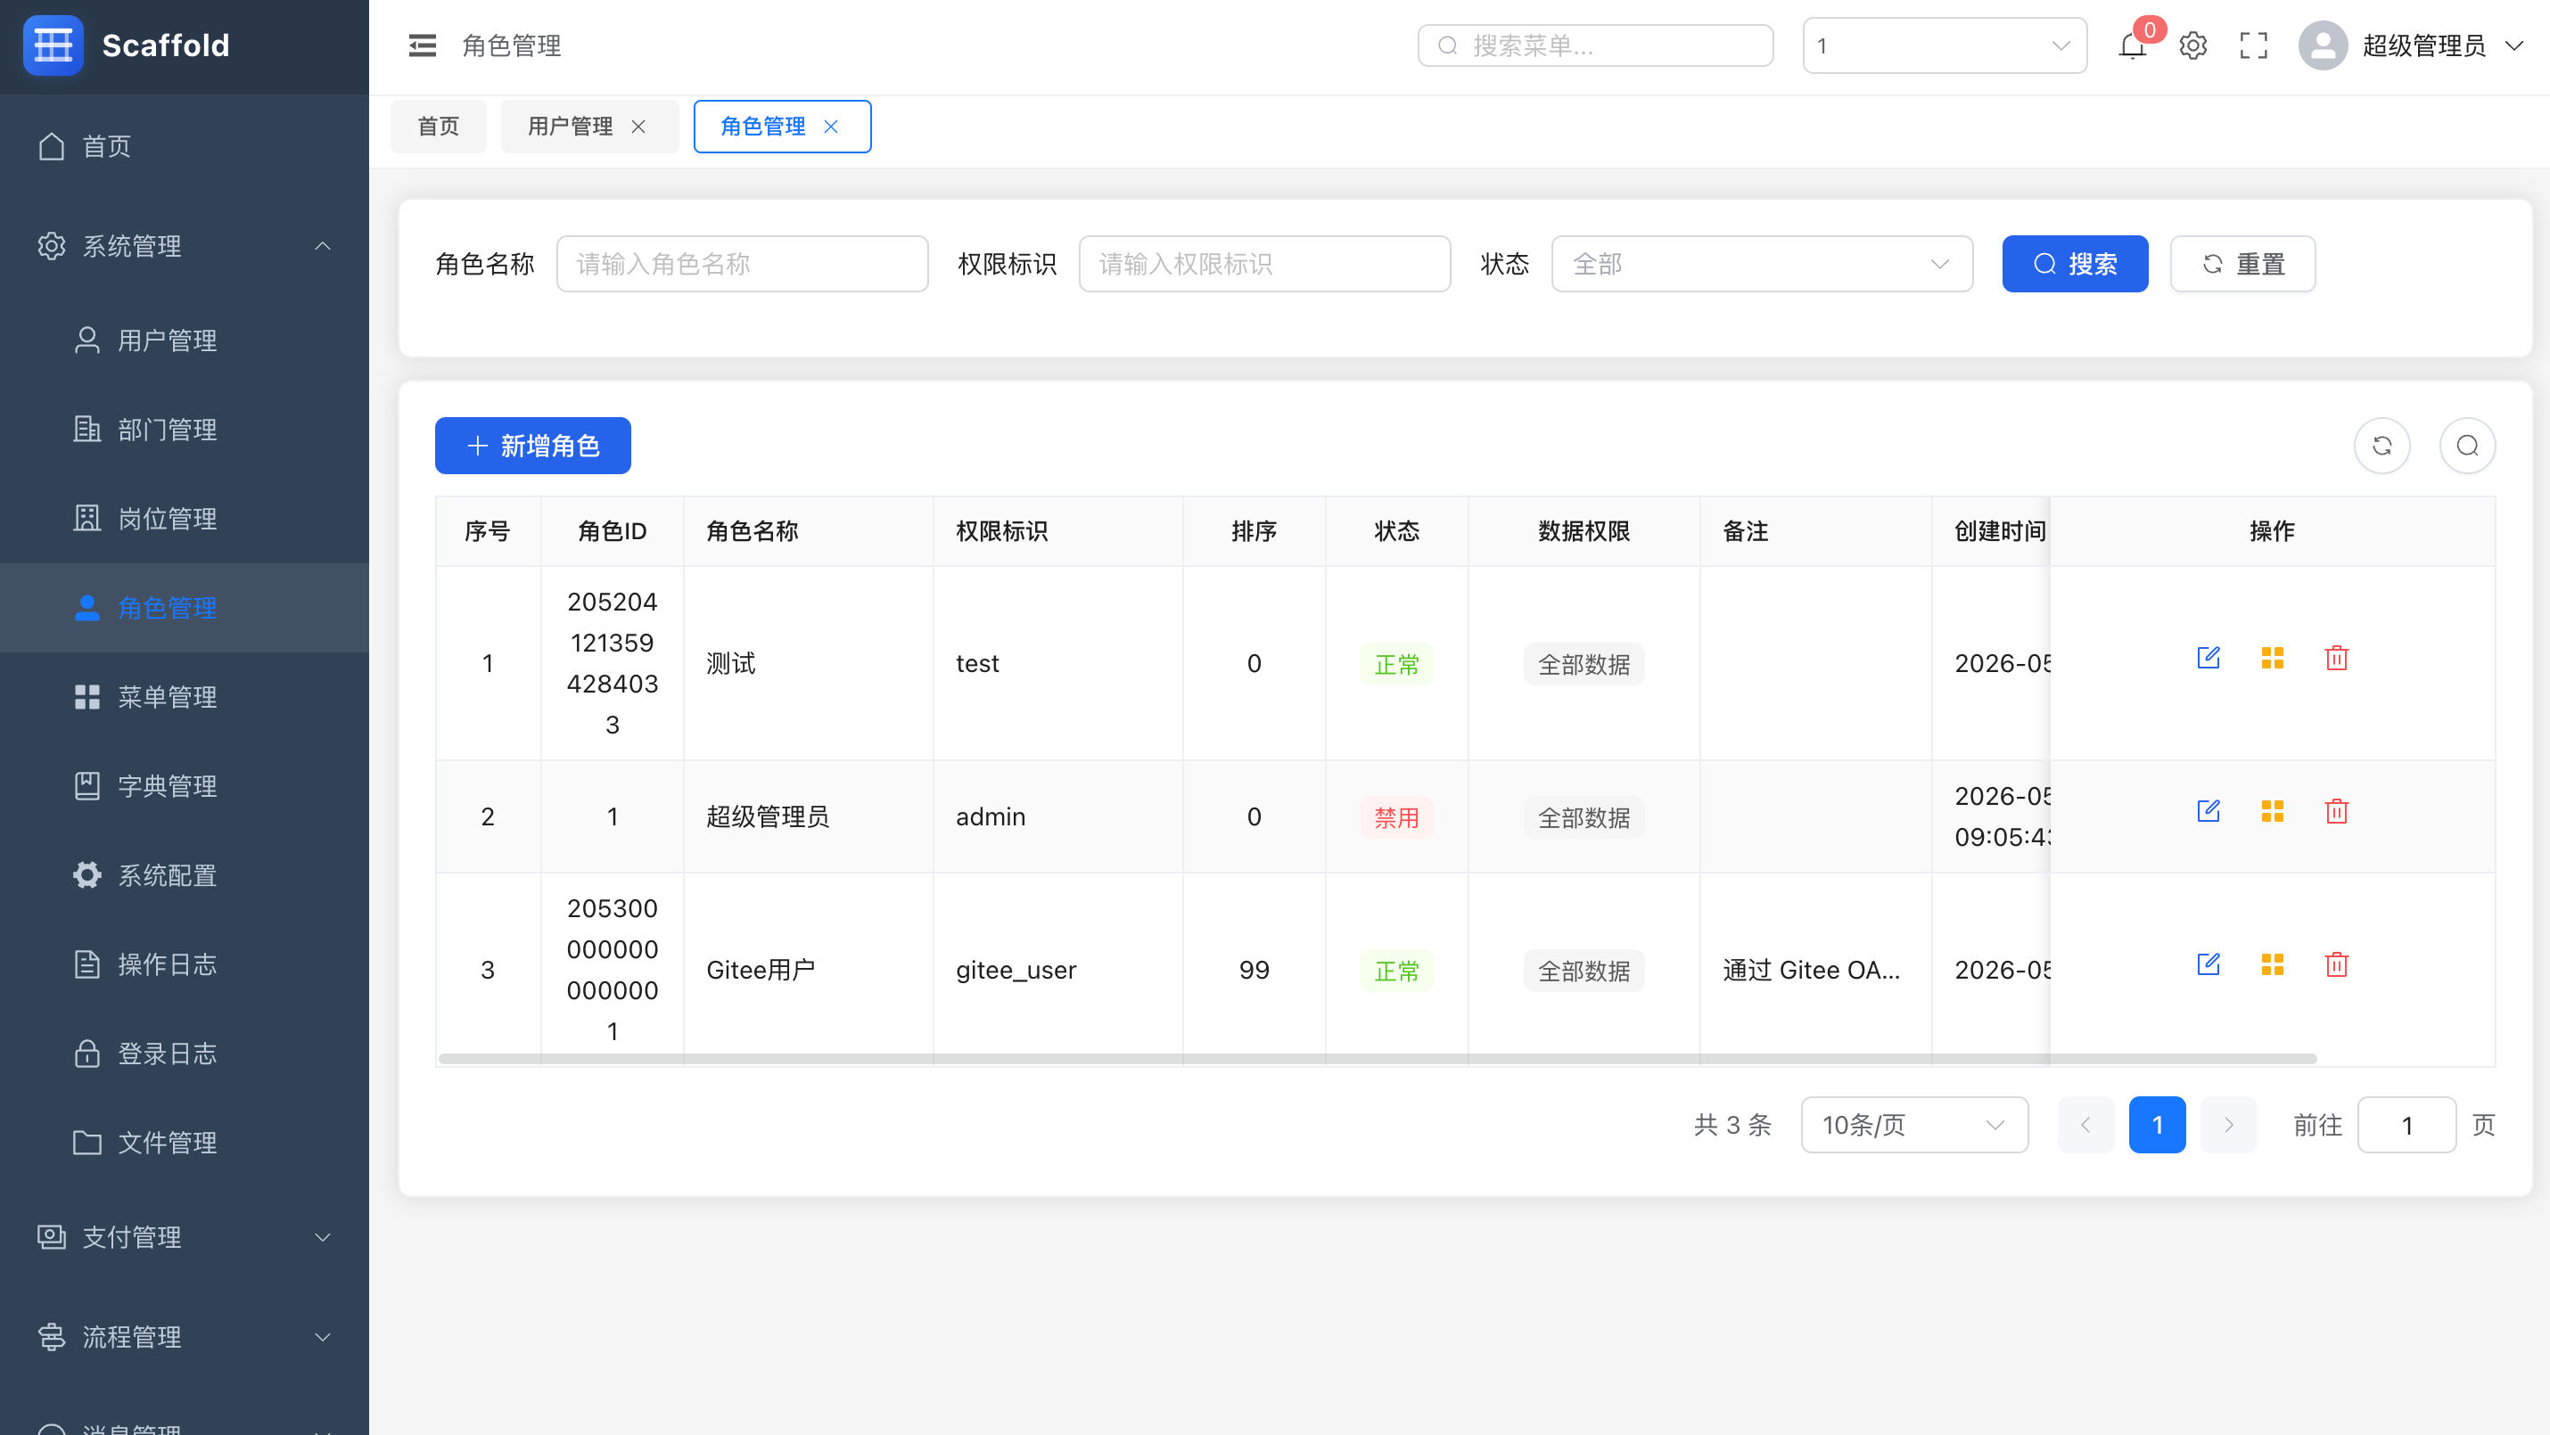Click the table horizontal scrollbar
Viewport: 2550px width, 1435px height.
coord(1378,1059)
